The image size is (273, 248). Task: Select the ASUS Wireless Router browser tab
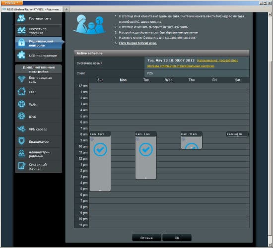(x=32, y=9)
